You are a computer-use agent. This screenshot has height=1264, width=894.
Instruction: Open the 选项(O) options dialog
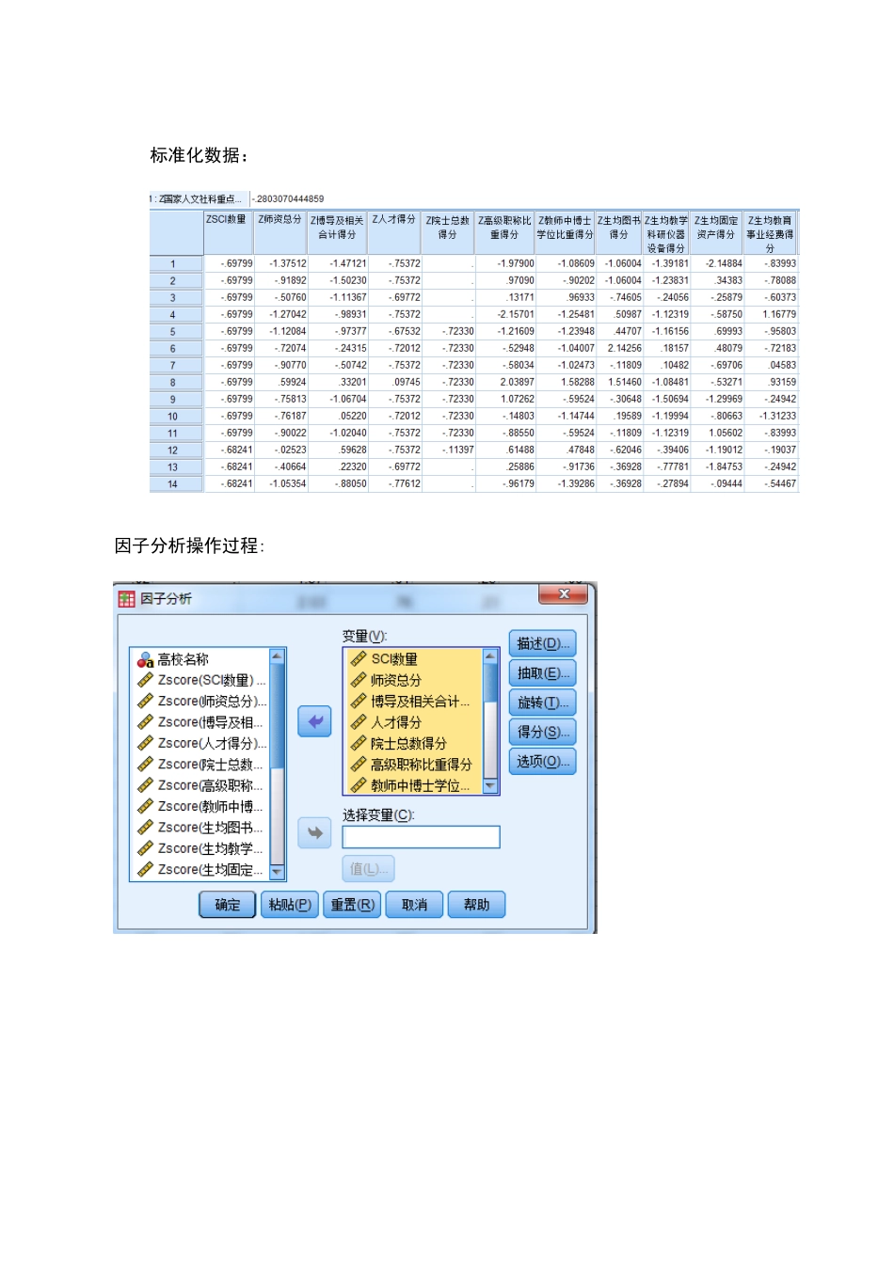[542, 762]
